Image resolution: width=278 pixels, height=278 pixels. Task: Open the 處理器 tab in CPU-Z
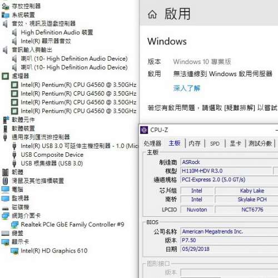pos(152,143)
